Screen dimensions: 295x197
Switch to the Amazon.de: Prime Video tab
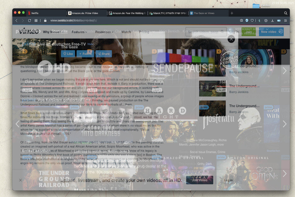(87, 13)
